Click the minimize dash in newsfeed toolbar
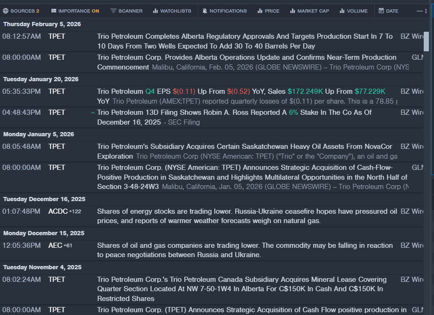Viewport: 434px width, 315px height. [x=420, y=11]
